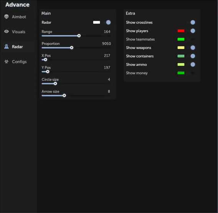
Task: Click the Circle size slider handle
Action: [55, 84]
